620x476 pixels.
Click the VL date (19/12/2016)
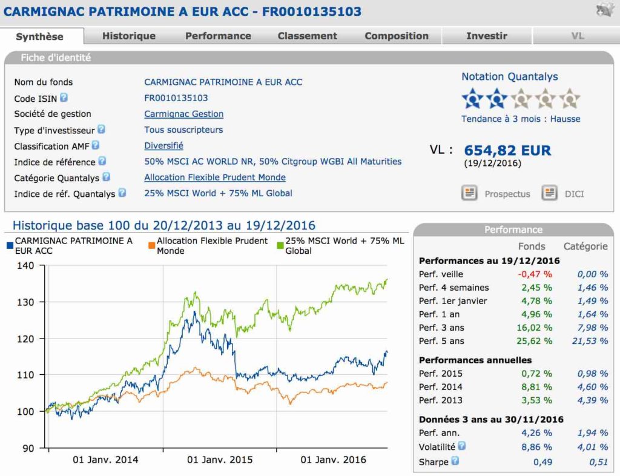tap(493, 163)
